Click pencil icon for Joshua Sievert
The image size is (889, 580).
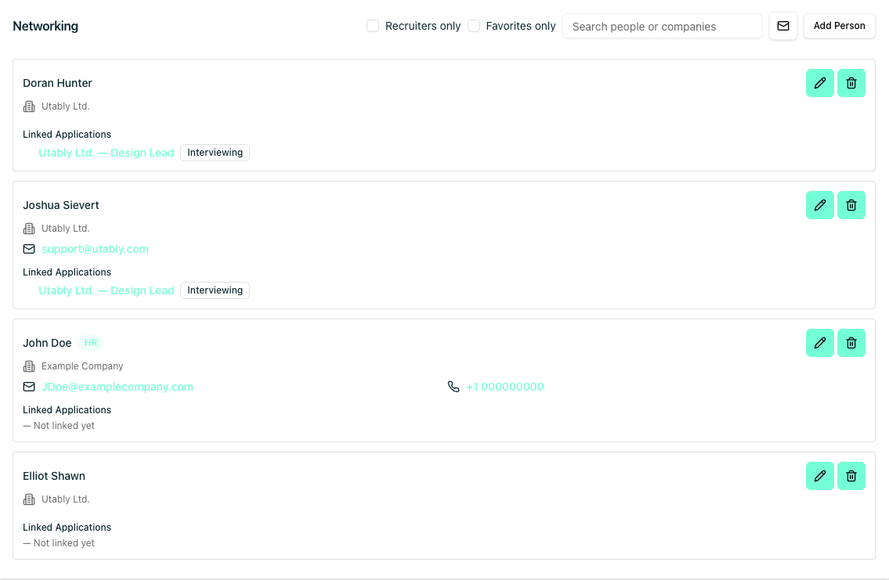coord(819,205)
